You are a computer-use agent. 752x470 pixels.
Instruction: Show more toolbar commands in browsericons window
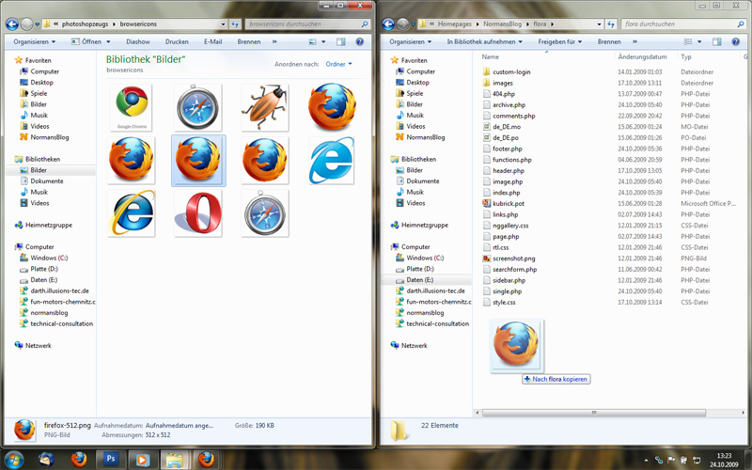click(274, 41)
